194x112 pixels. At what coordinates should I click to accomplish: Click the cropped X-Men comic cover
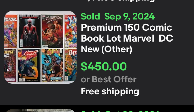point(71,31)
